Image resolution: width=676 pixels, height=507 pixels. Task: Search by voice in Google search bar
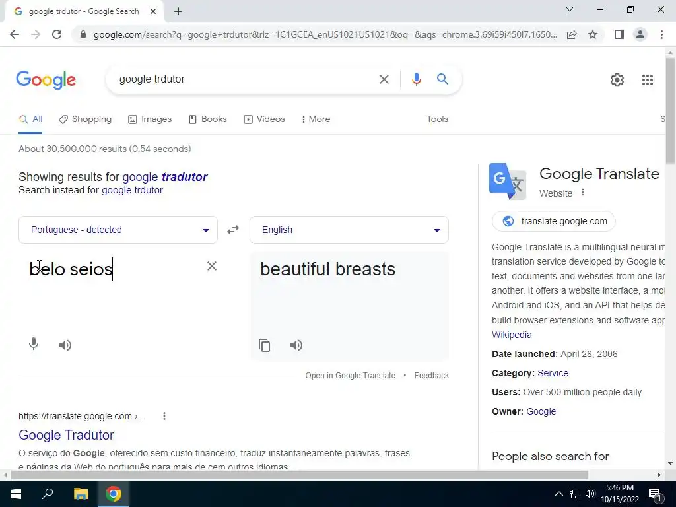click(x=416, y=79)
